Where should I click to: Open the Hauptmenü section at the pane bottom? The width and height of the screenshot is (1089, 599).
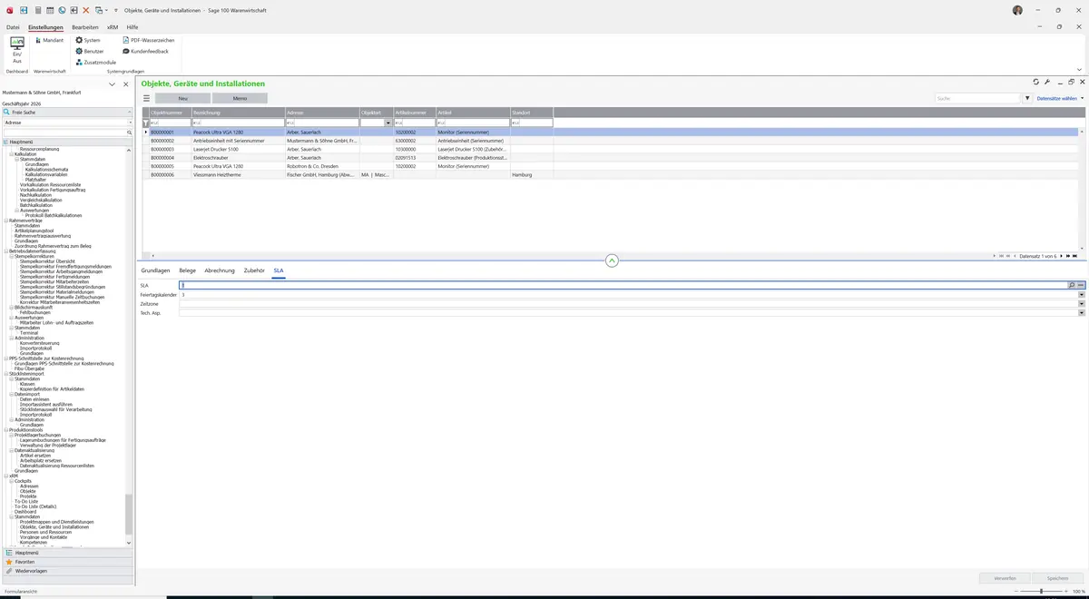tap(67, 553)
